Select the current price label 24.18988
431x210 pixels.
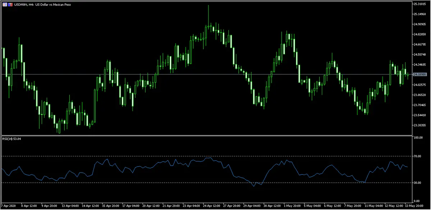pyautogui.click(x=420, y=74)
